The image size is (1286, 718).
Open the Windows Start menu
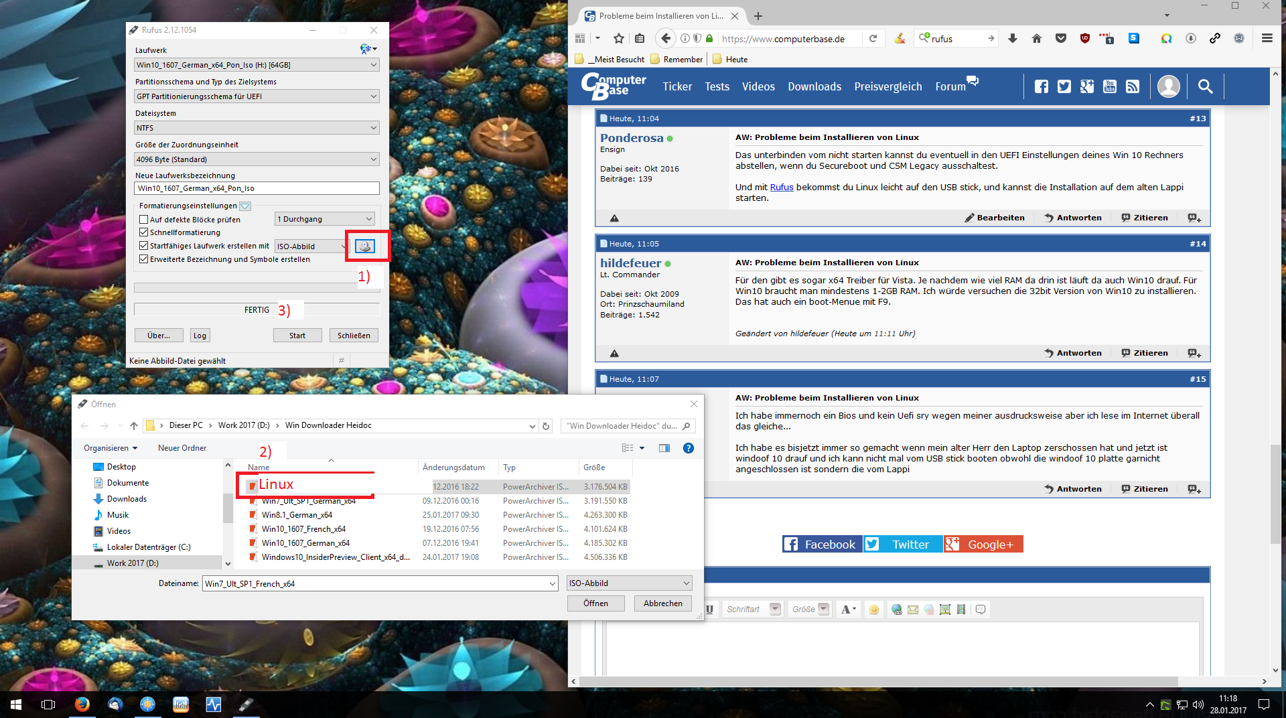pyautogui.click(x=16, y=705)
